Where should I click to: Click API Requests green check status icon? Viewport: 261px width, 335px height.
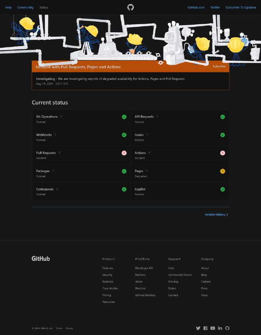[x=223, y=117]
